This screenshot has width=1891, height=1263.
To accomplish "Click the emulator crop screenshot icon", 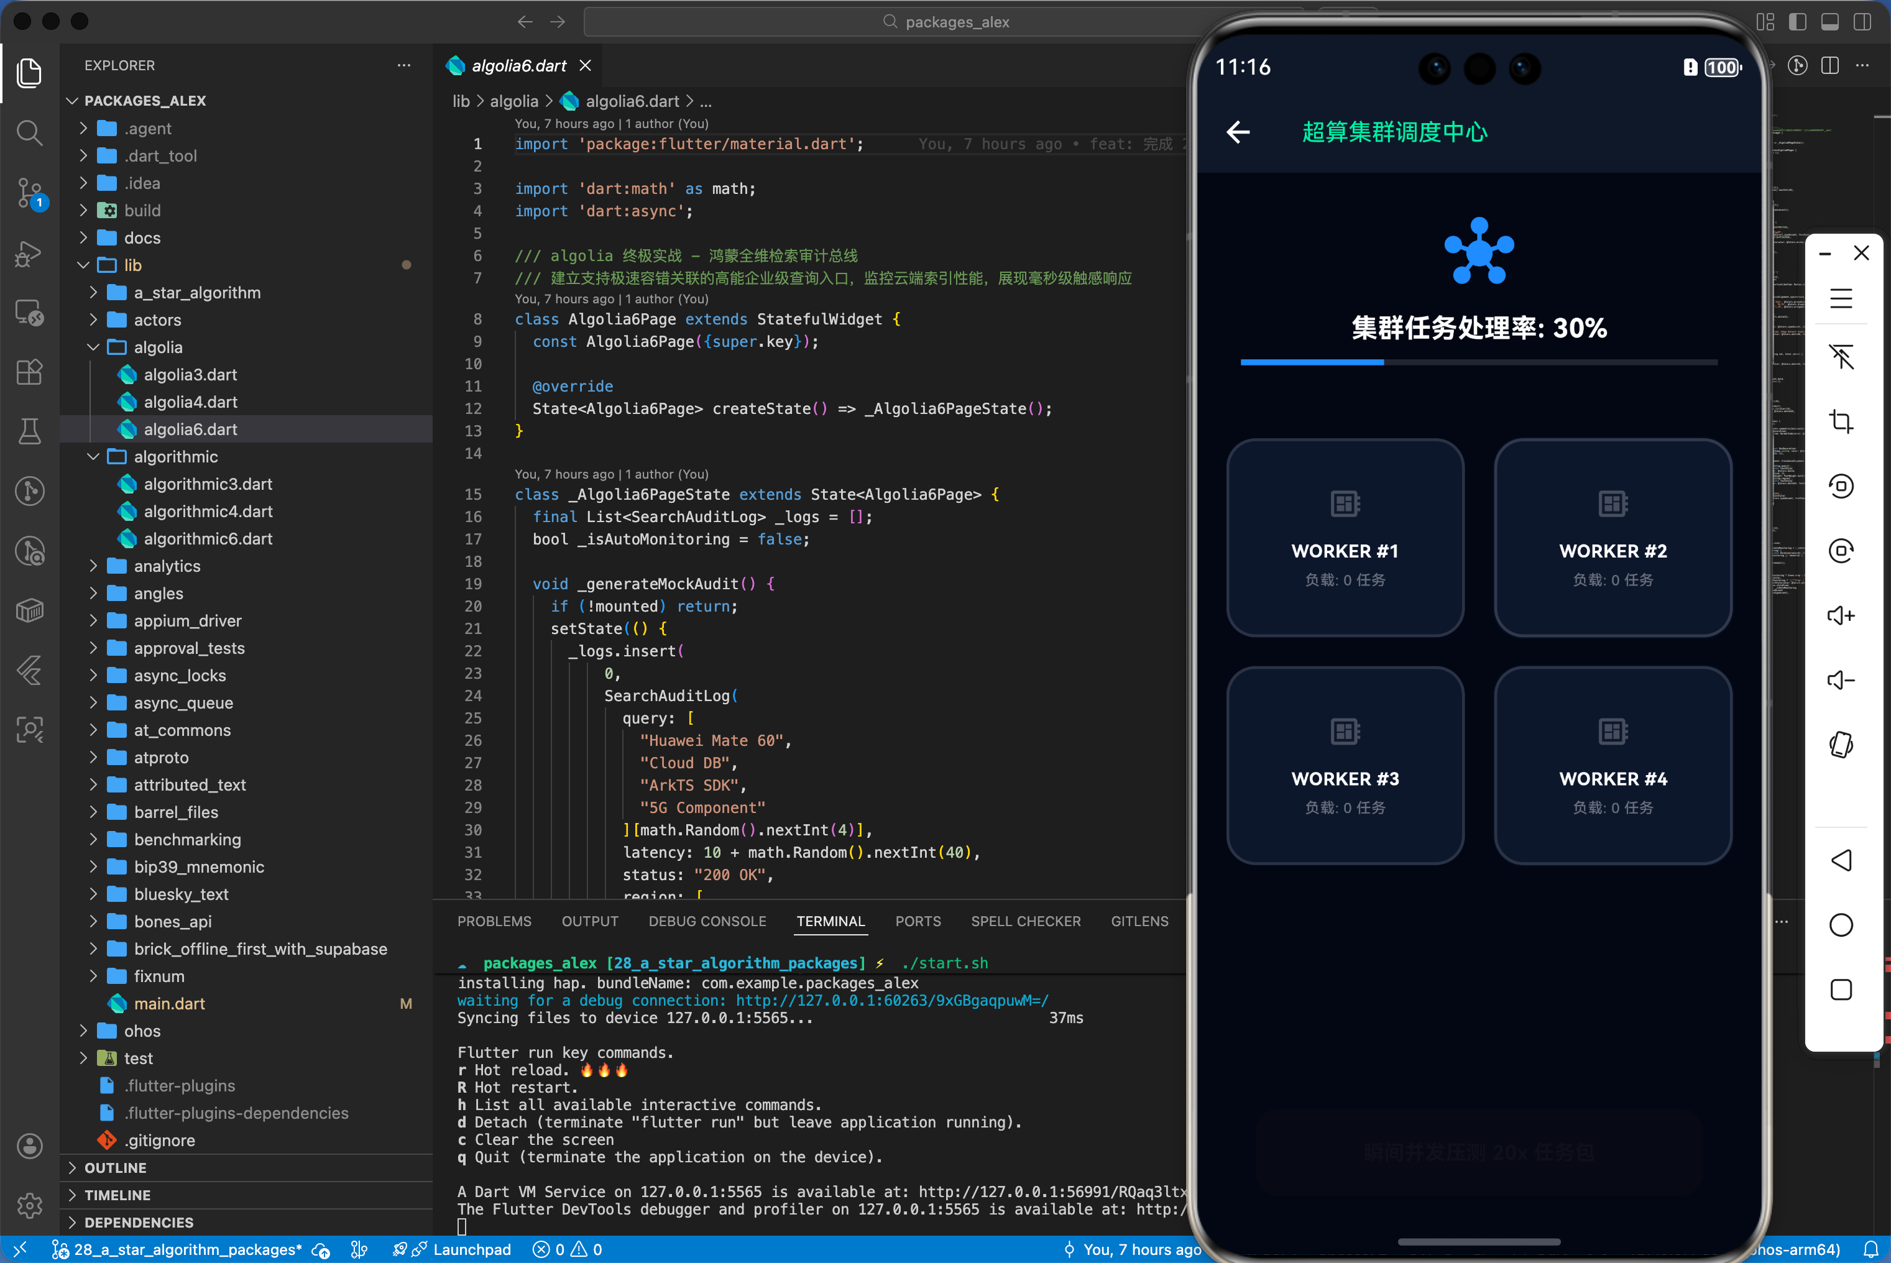I will coord(1841,421).
